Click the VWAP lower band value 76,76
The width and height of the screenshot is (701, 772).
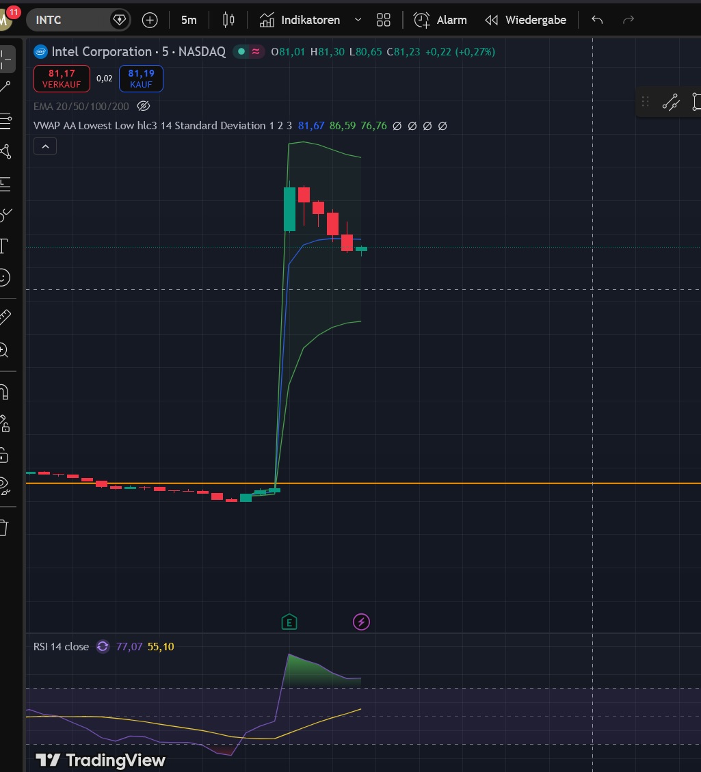click(373, 126)
